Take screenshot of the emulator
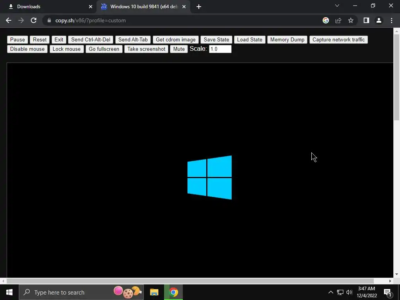This screenshot has width=400, height=300. point(146,49)
